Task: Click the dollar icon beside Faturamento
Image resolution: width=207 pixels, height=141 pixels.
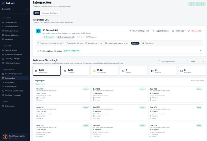Action: click(3, 82)
